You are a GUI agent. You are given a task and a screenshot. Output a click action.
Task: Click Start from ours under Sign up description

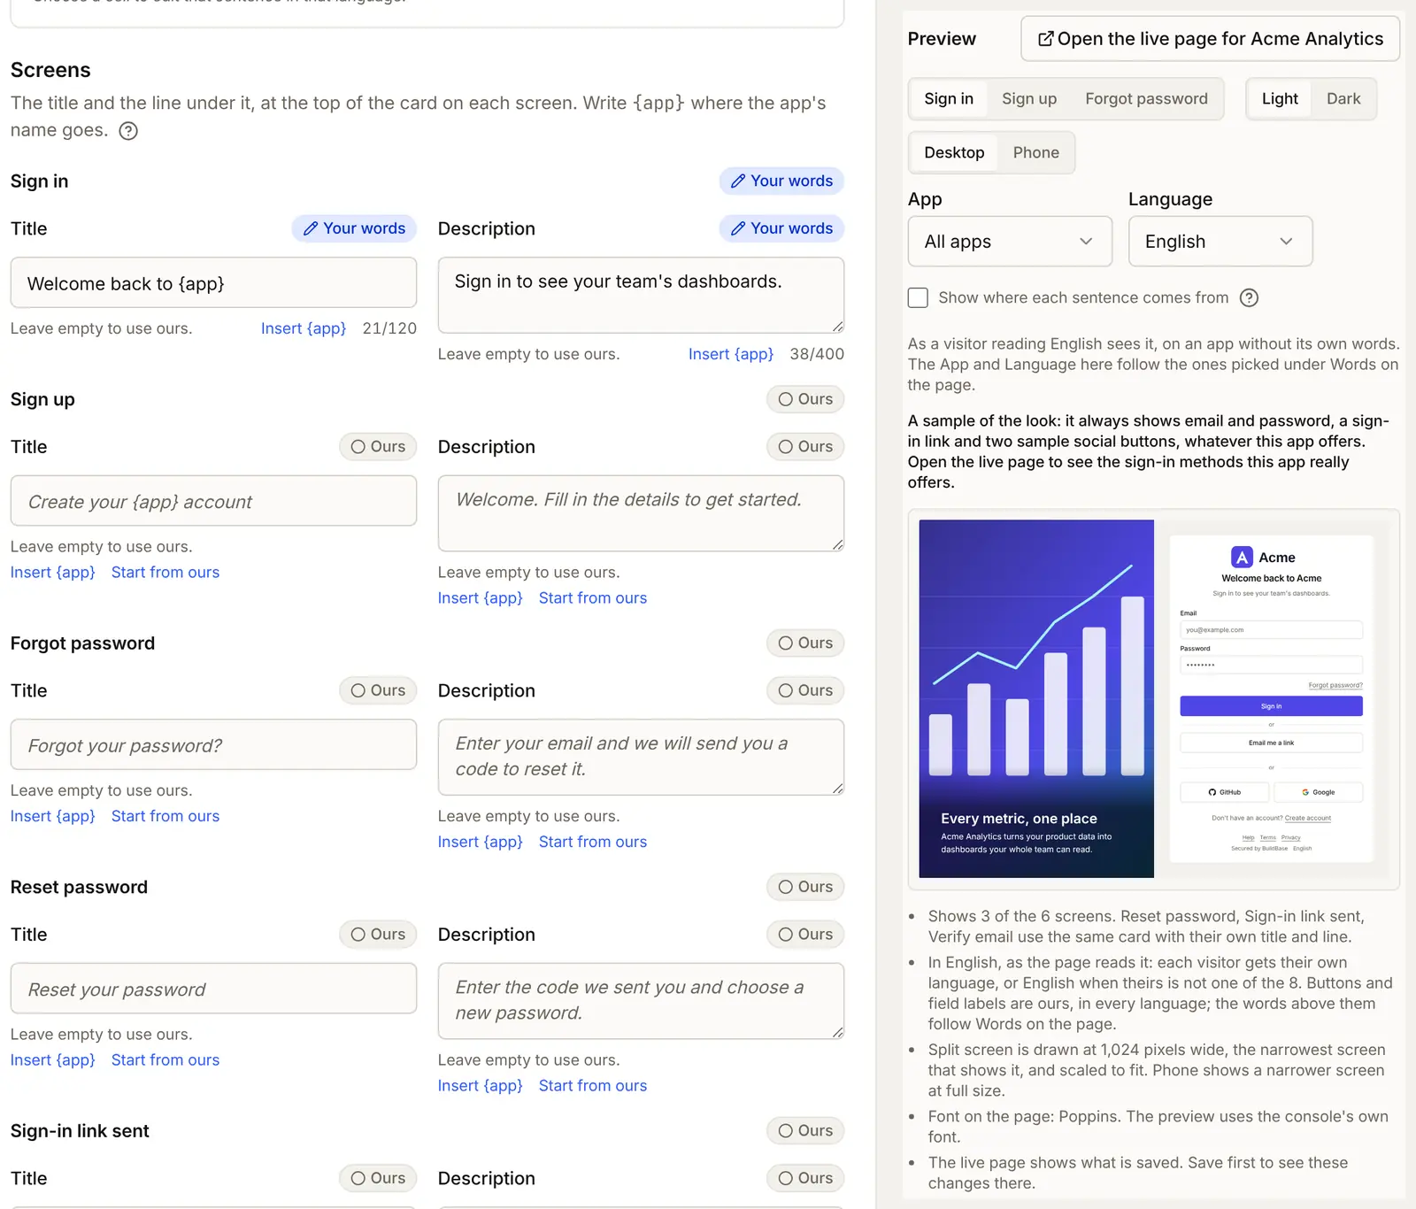(x=593, y=598)
